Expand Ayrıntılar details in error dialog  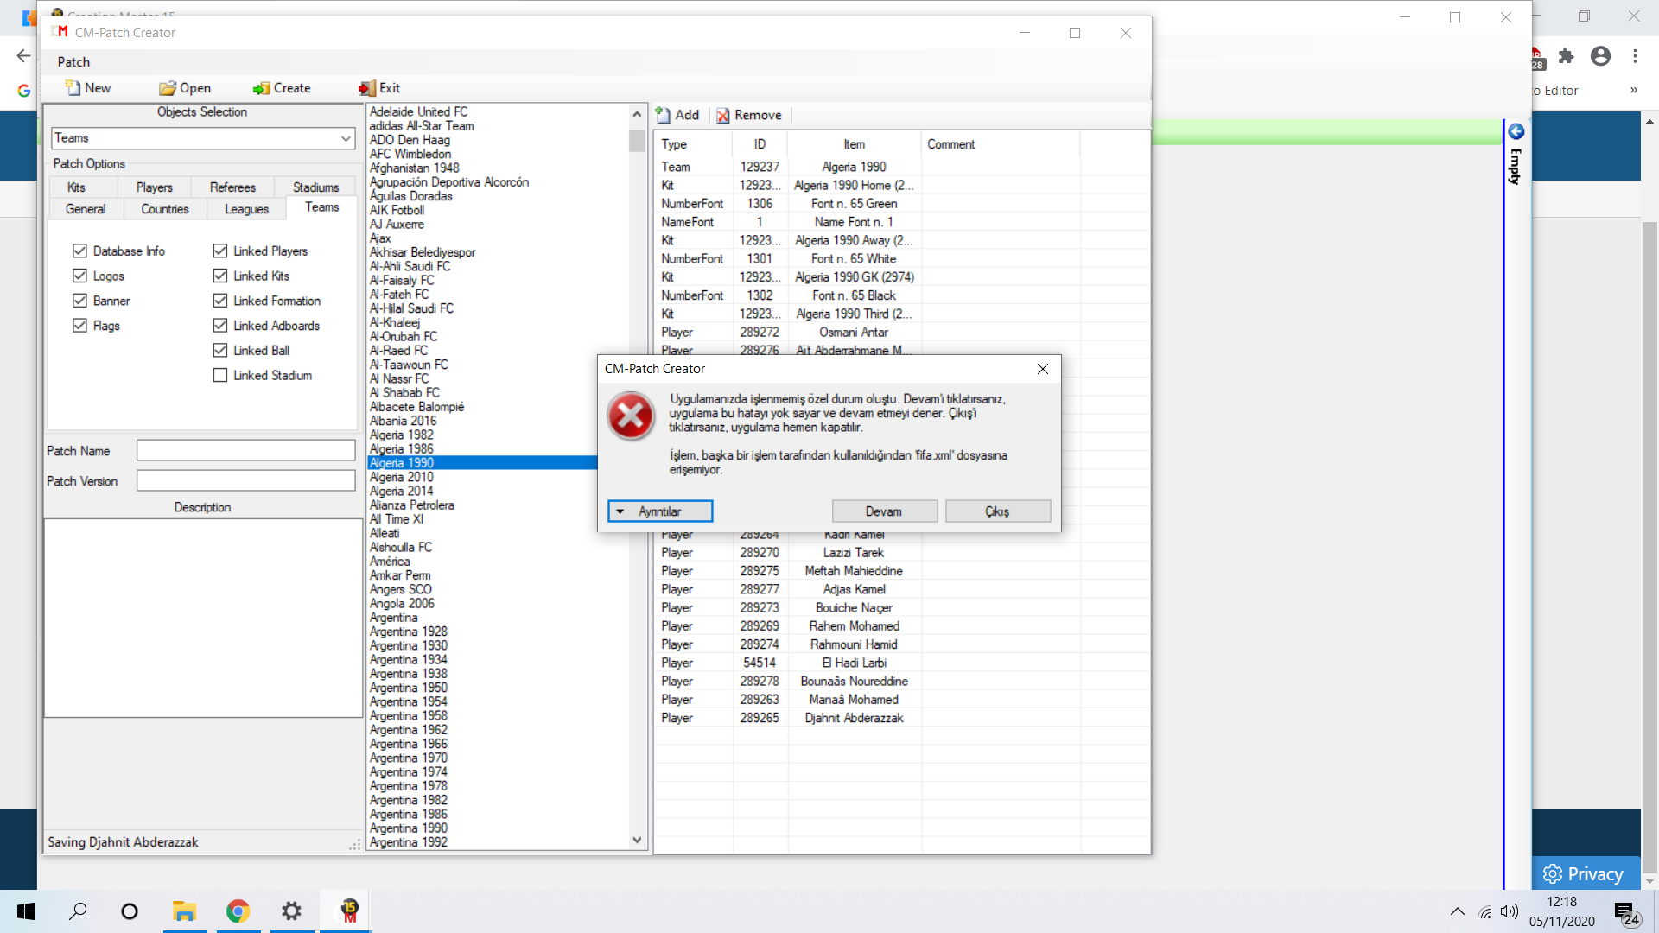click(660, 511)
